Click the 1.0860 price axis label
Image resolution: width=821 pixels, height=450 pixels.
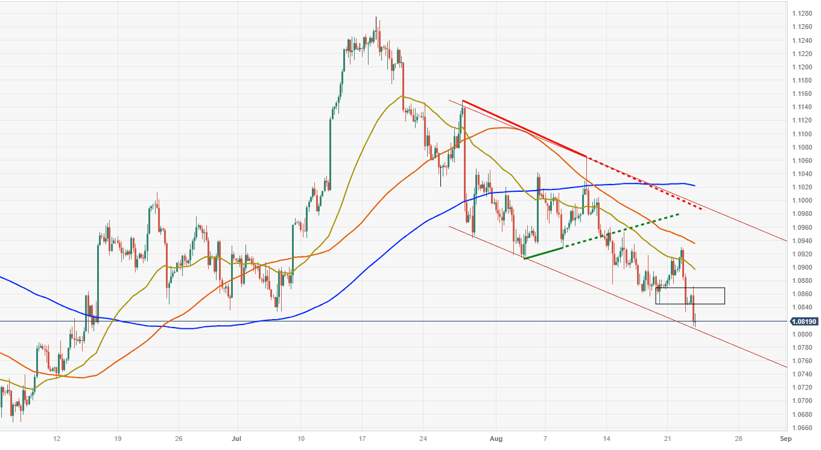point(803,294)
